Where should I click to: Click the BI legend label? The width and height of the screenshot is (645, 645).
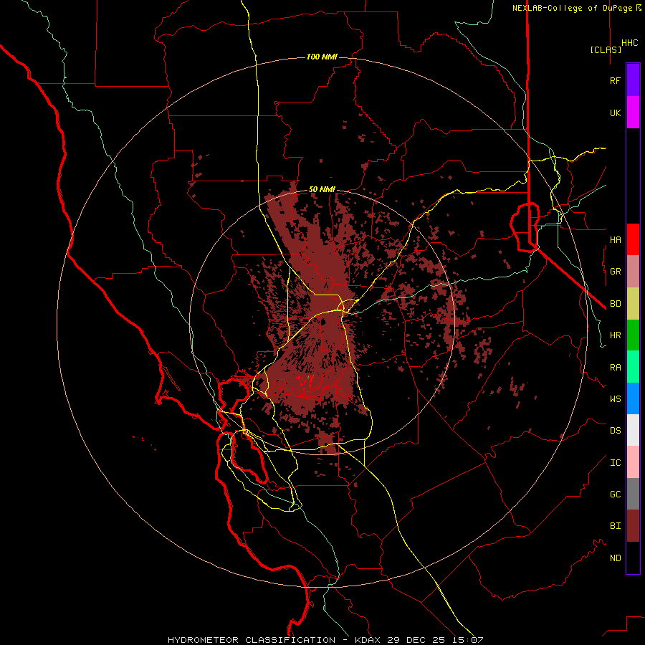tap(615, 526)
